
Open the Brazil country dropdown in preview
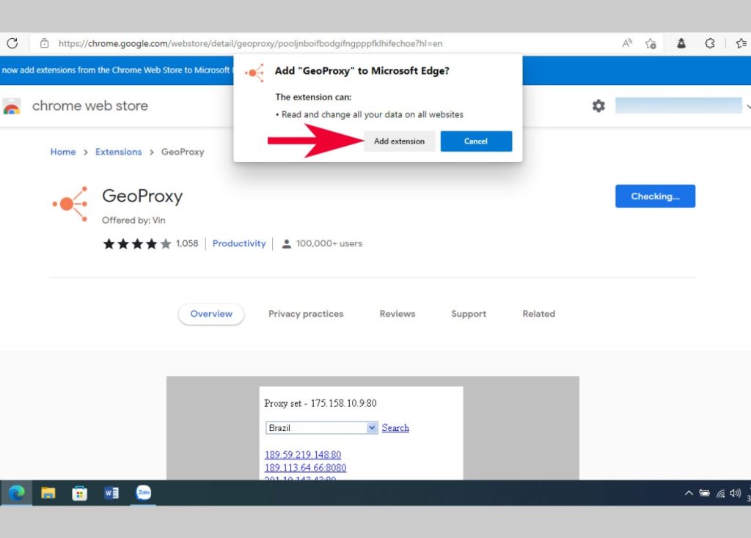322,428
